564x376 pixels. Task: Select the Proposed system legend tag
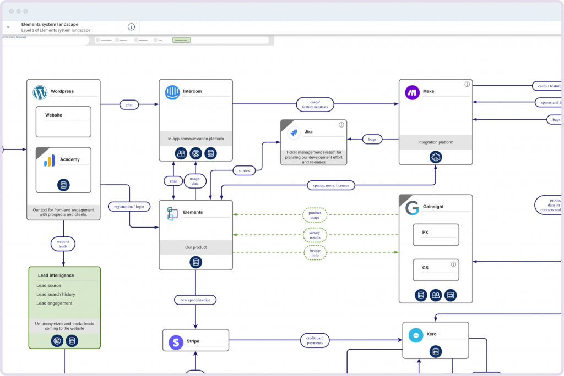[182, 40]
